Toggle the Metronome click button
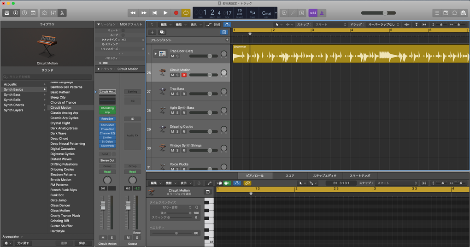Image resolution: width=470 pixels, height=247 pixels. tap(322, 13)
